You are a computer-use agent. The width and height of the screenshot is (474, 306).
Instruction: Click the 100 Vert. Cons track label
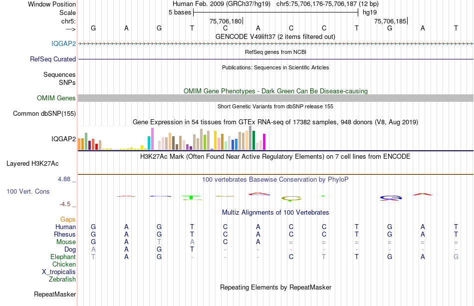pos(28,191)
